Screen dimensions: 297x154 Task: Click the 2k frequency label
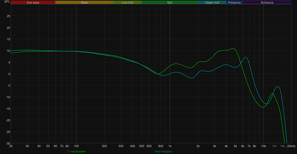point(198,146)
